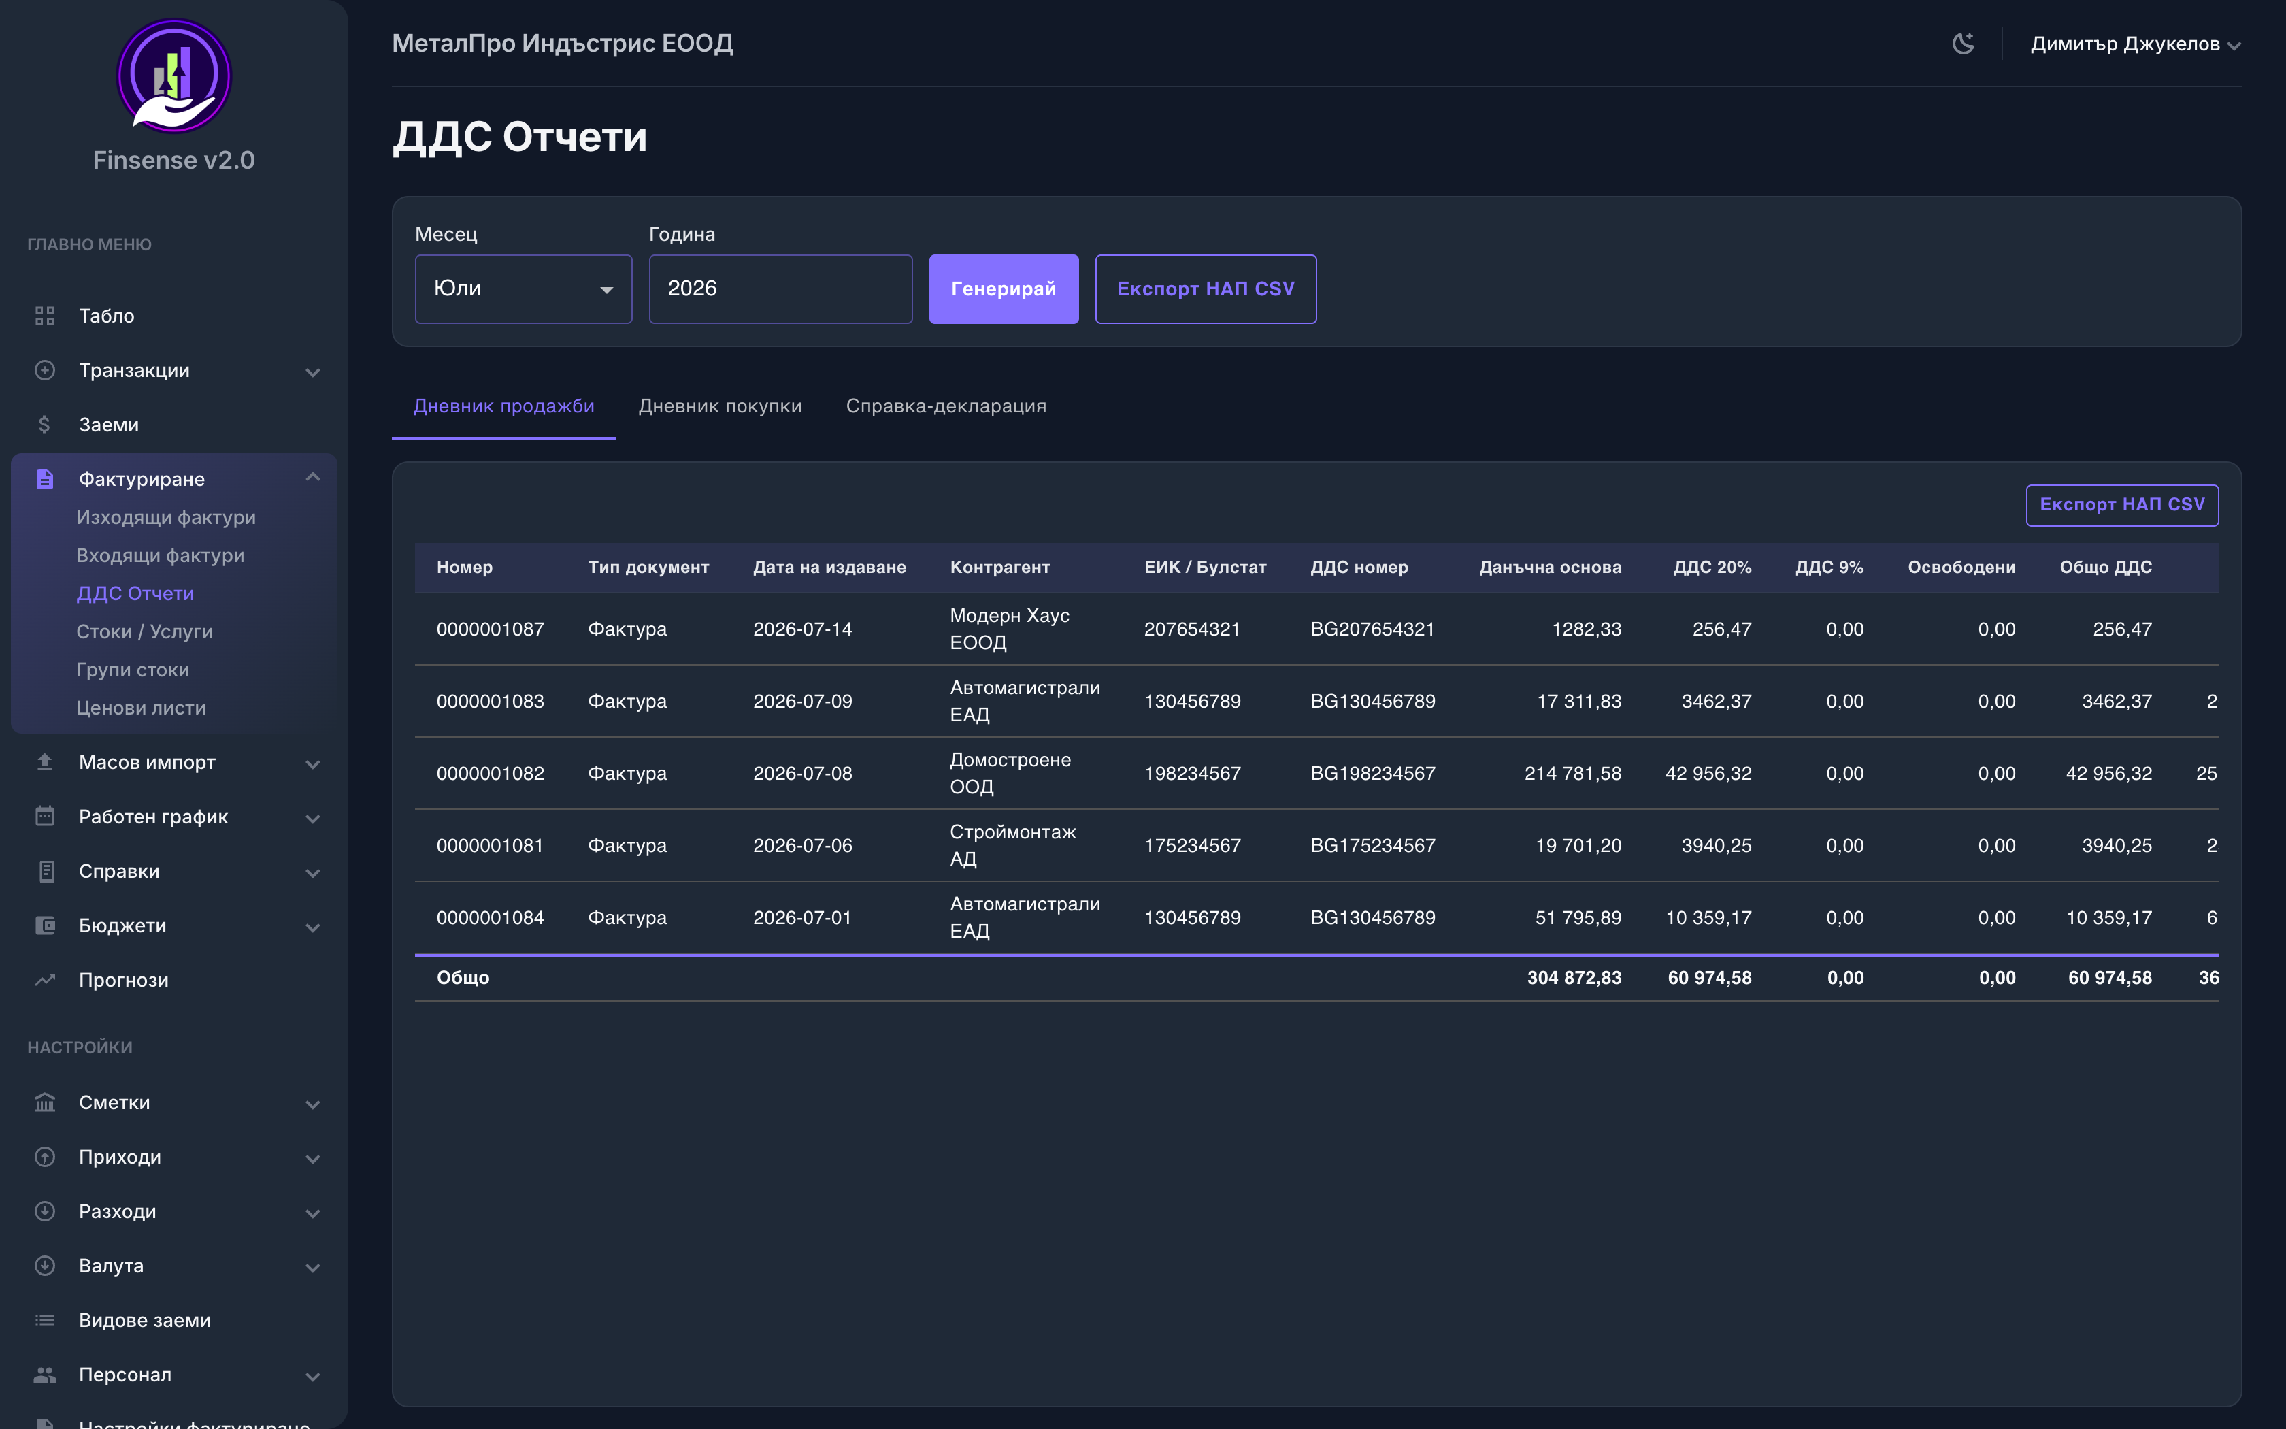Click the Работен график calendar icon
The image size is (2286, 1429).
(44, 817)
